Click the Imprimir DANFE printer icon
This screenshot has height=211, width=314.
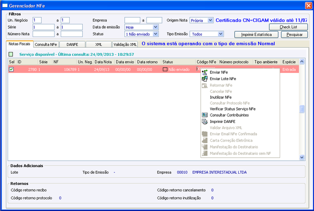[x=204, y=122]
